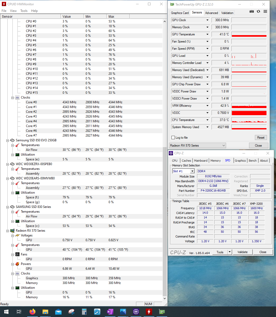Collapse the WDC WD20EARS-00MVWB0 node
Screen dimensions: 276x317
pos(8,178)
